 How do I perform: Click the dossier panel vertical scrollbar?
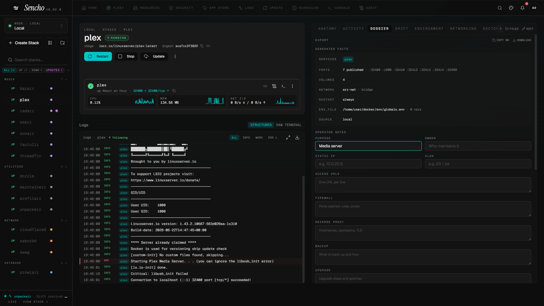(535, 102)
